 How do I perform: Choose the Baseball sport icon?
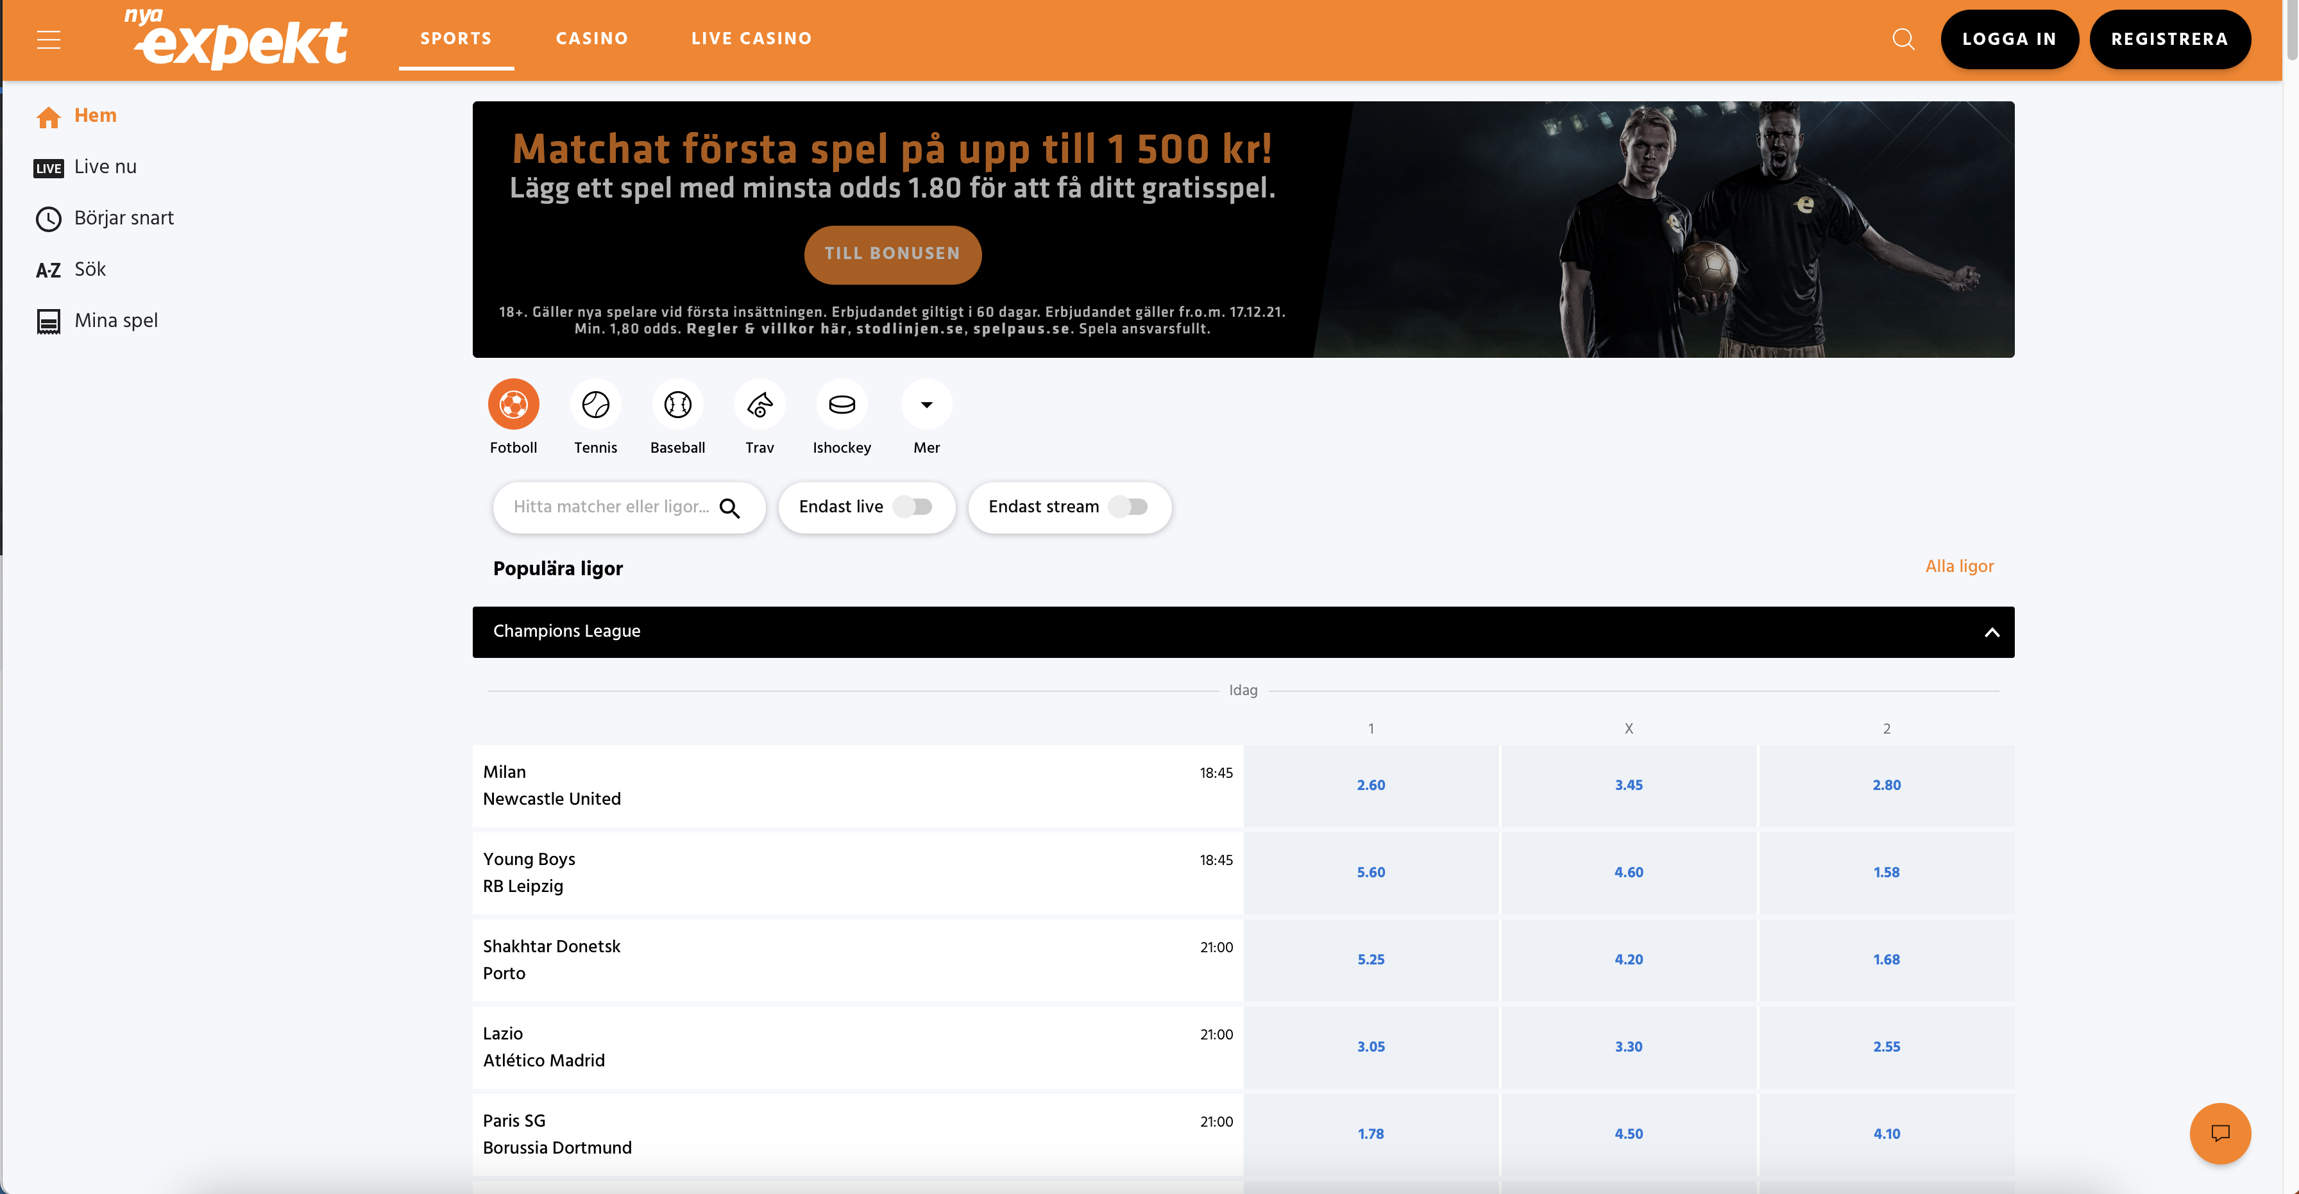(677, 405)
